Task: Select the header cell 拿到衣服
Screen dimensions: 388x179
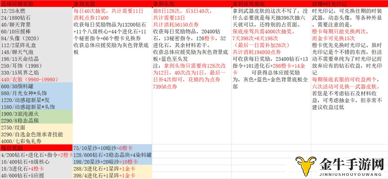Action: tap(113, 4)
